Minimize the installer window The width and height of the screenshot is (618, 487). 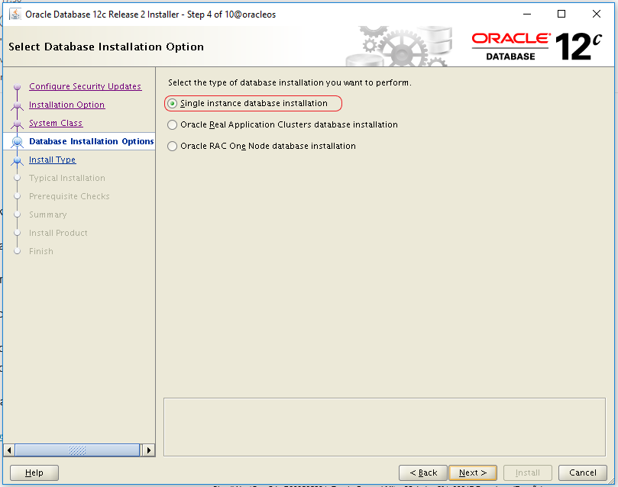point(526,15)
